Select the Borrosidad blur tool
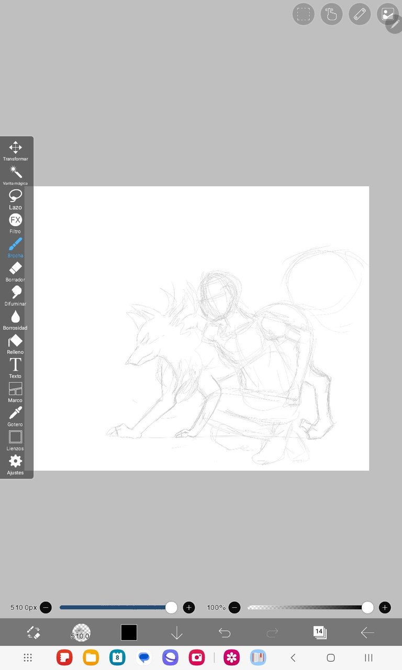 pos(16,320)
